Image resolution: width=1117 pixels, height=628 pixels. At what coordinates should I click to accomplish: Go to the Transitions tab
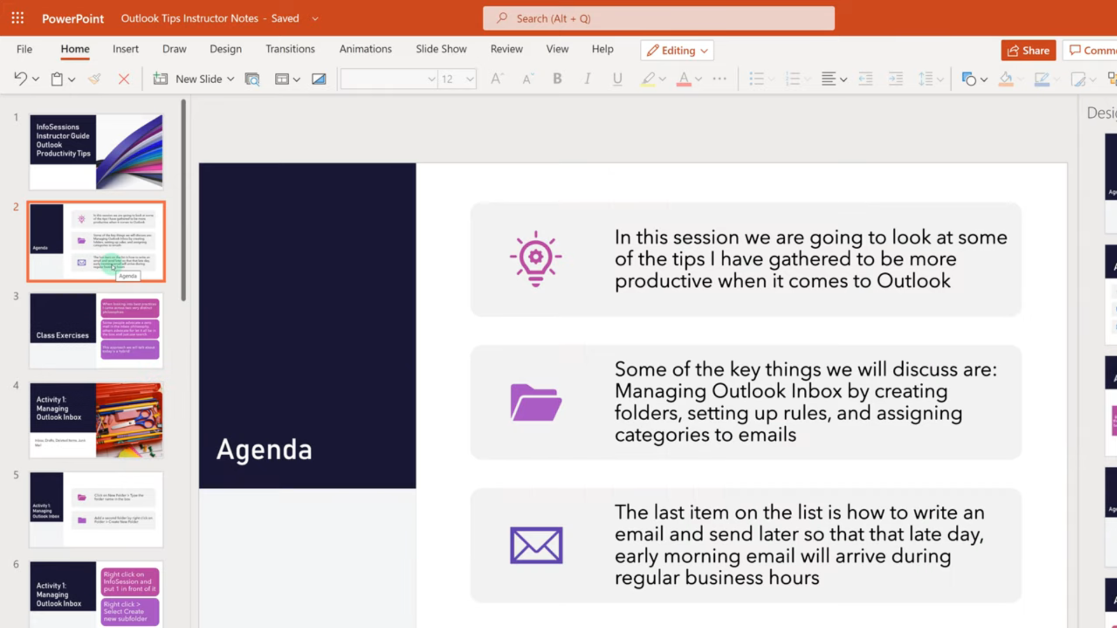point(290,49)
